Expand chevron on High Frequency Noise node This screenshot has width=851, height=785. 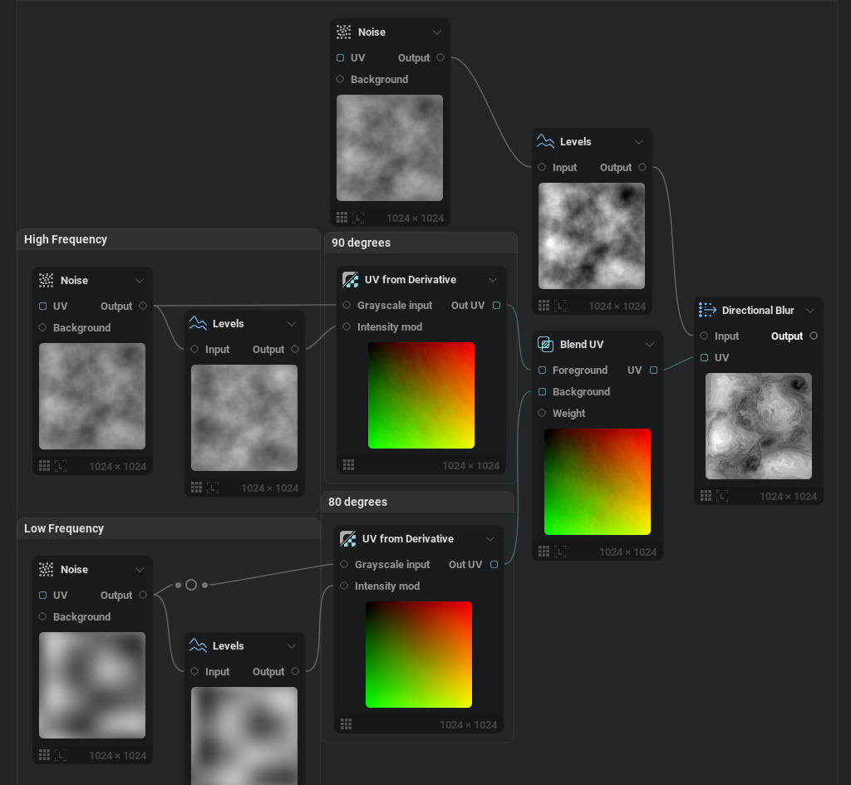point(140,281)
